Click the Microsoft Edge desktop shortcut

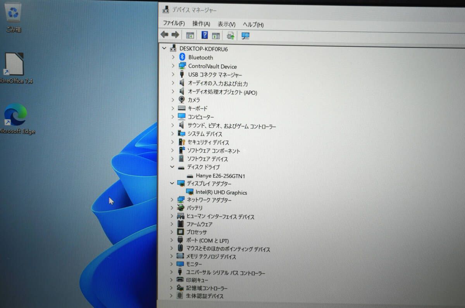pos(16,119)
